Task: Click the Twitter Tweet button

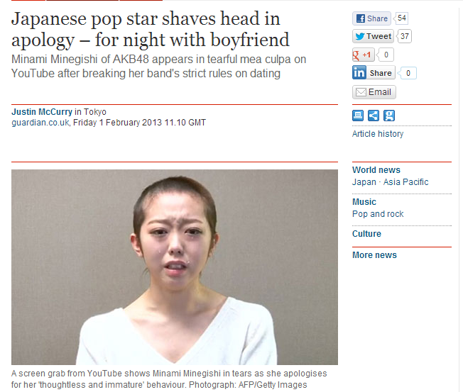Action: pos(373,36)
